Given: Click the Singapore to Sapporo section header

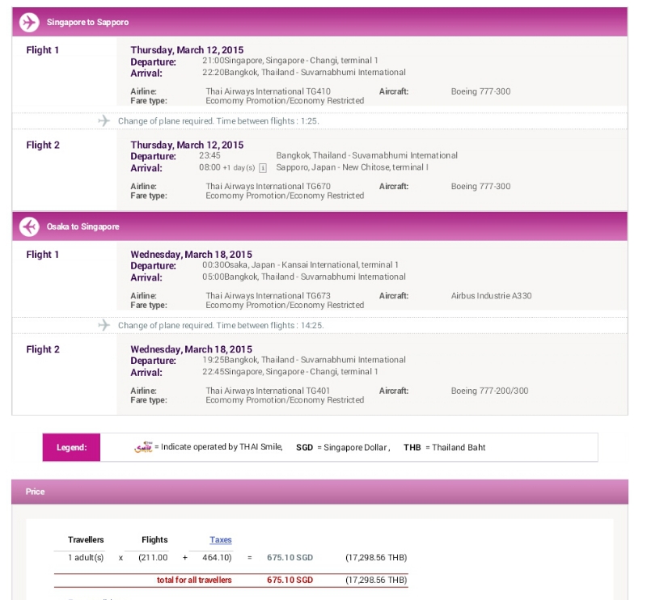Looking at the screenshot, I should pos(319,22).
